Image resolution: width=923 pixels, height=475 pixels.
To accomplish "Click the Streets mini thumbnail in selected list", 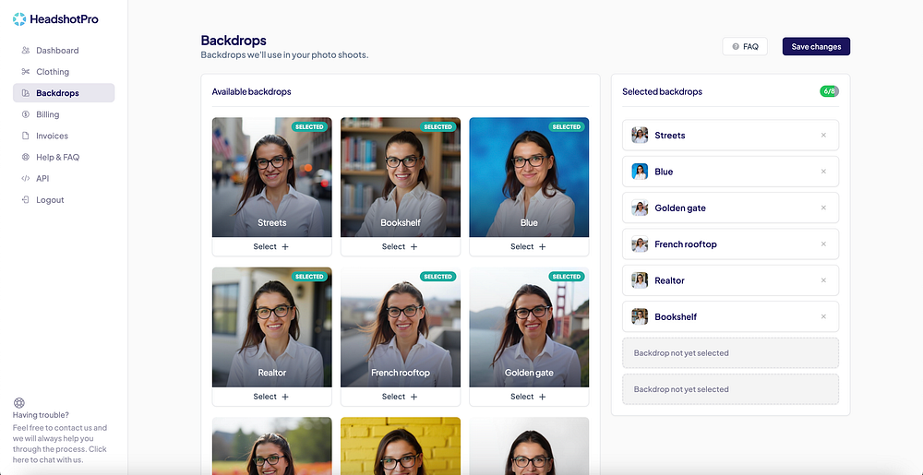I will [x=640, y=136].
